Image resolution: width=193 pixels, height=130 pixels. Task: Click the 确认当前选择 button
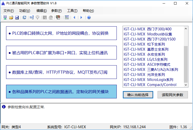pyautogui.click(x=138, y=95)
